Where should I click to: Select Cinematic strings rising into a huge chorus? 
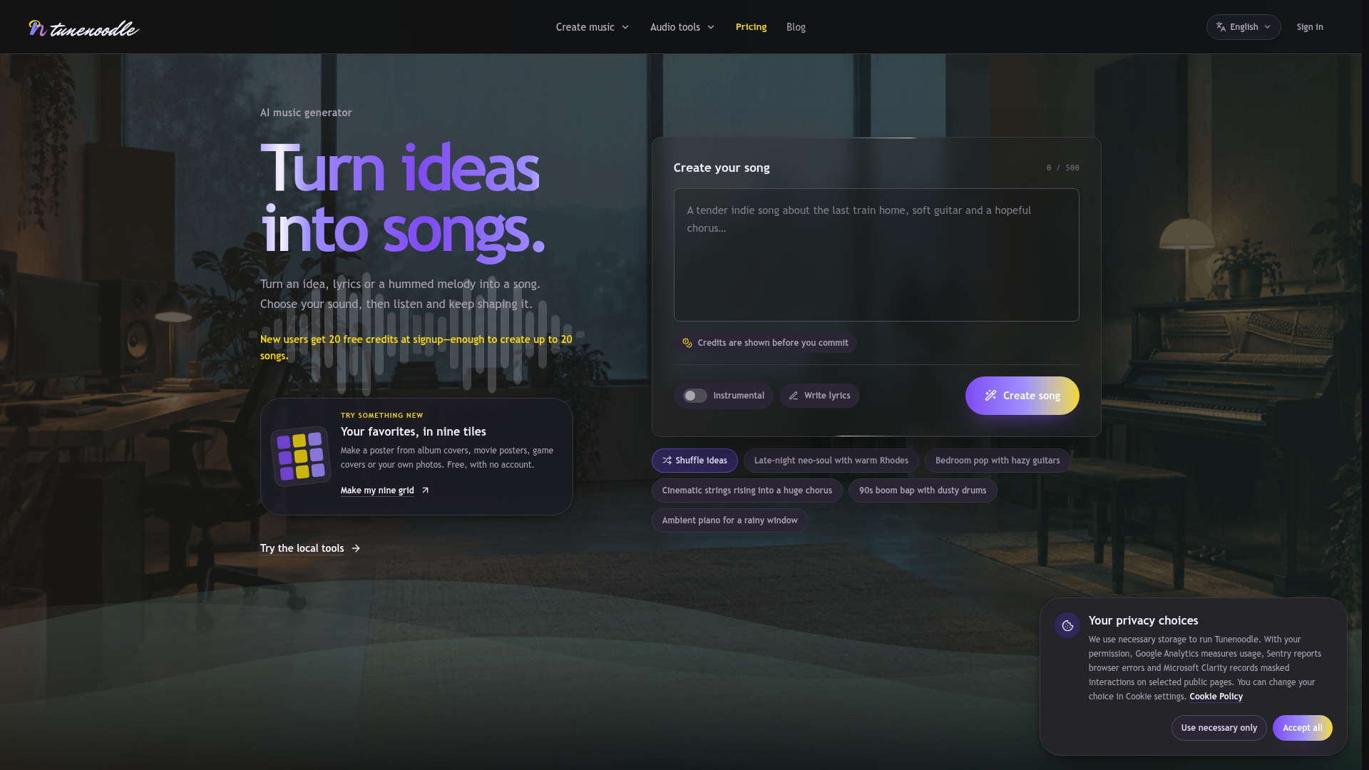coord(747,491)
